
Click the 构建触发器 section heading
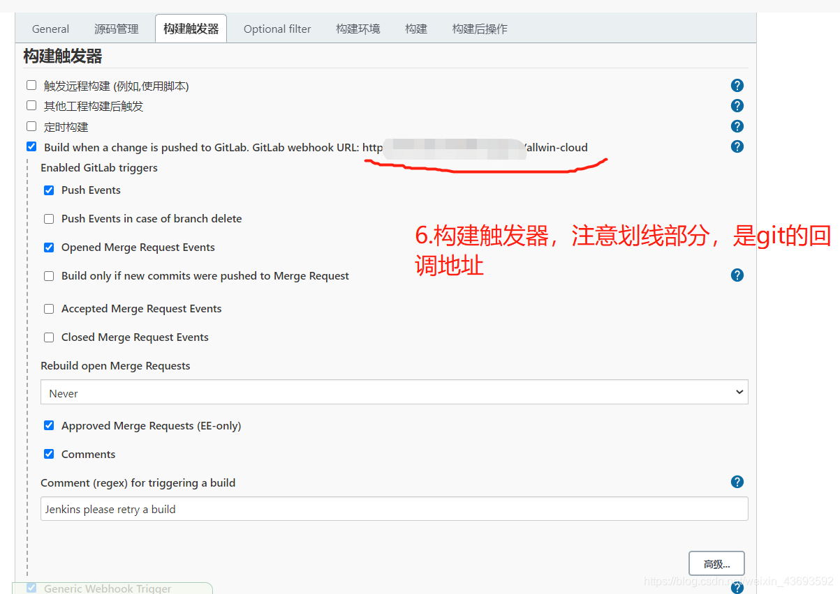point(63,56)
